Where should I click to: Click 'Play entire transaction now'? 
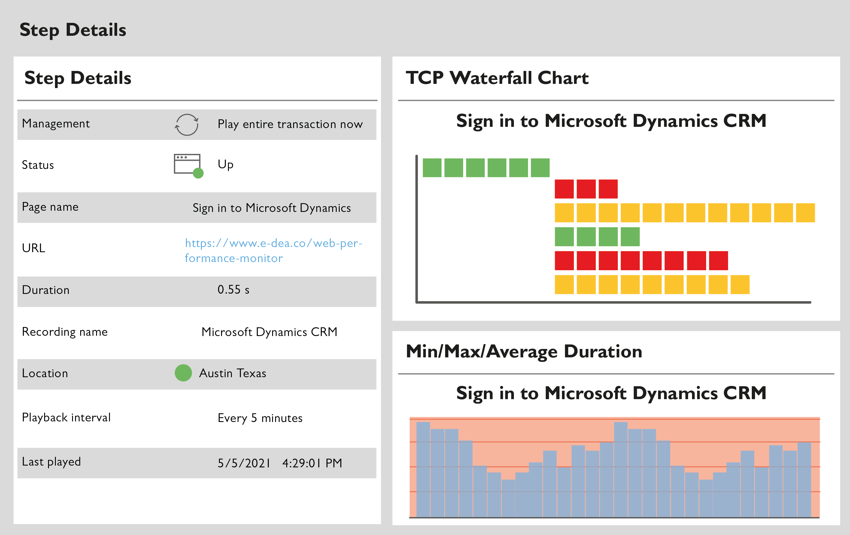click(290, 124)
